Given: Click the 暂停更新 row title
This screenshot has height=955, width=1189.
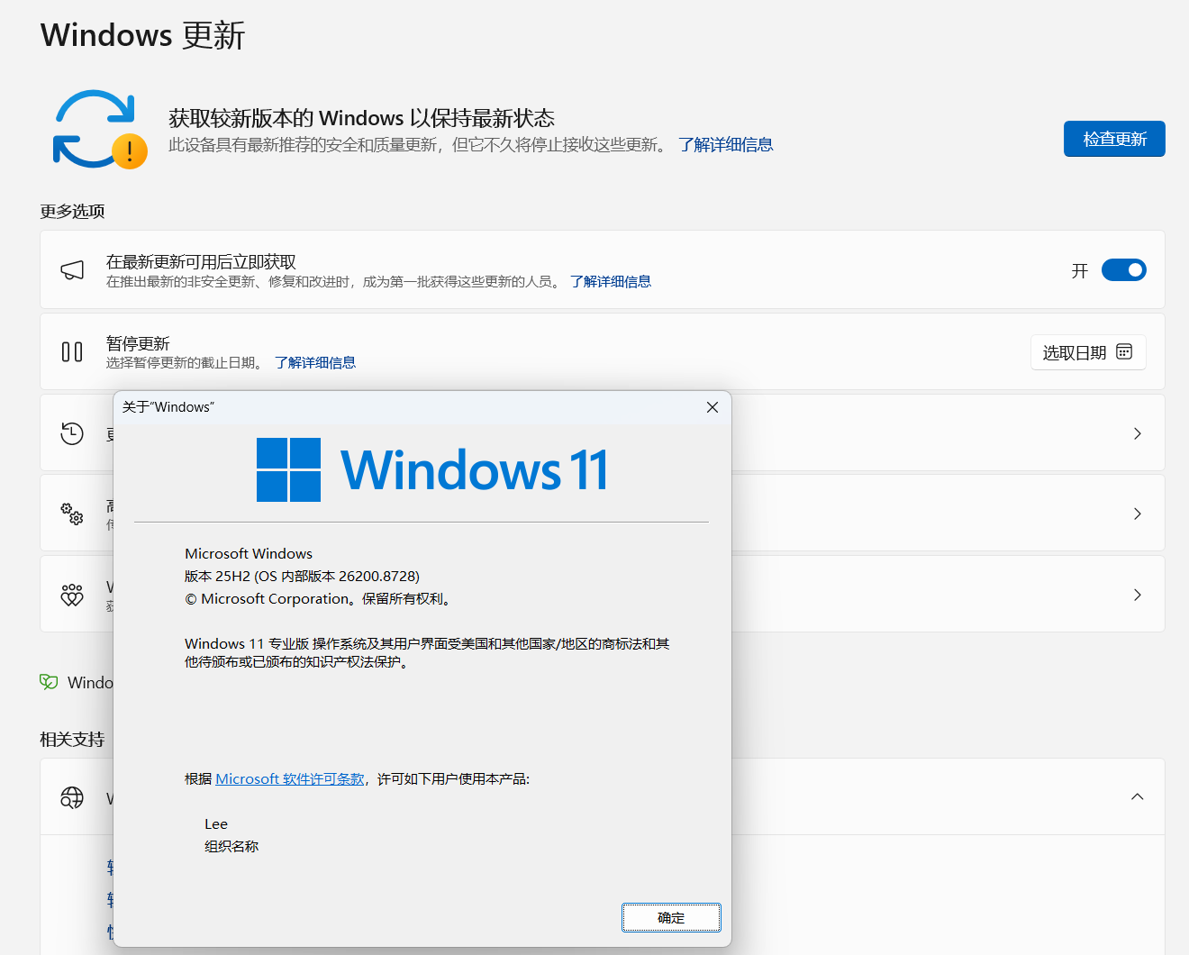Looking at the screenshot, I should pos(138,343).
